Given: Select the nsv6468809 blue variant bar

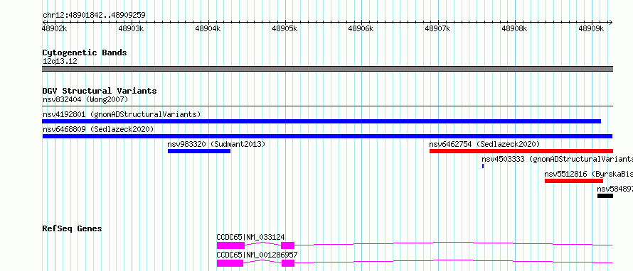Looking at the screenshot, I should point(327,136).
